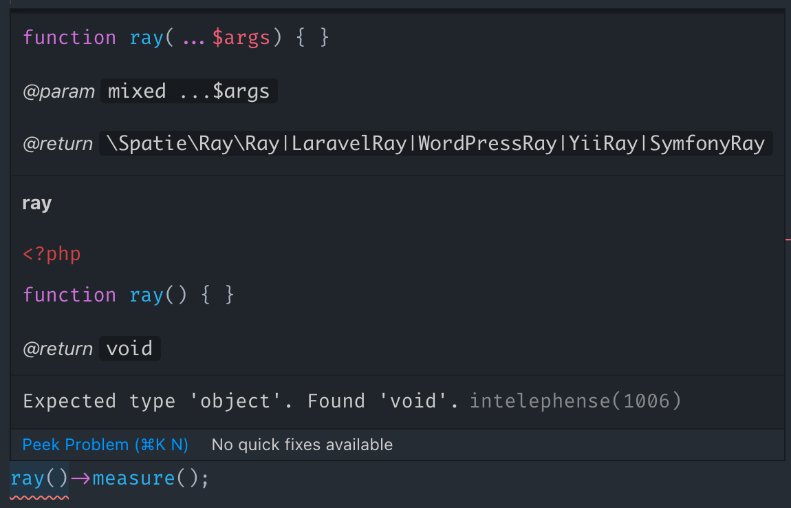Click the SymfonyRay type in the return list
Viewport: 791px width, 508px height.
(x=707, y=143)
